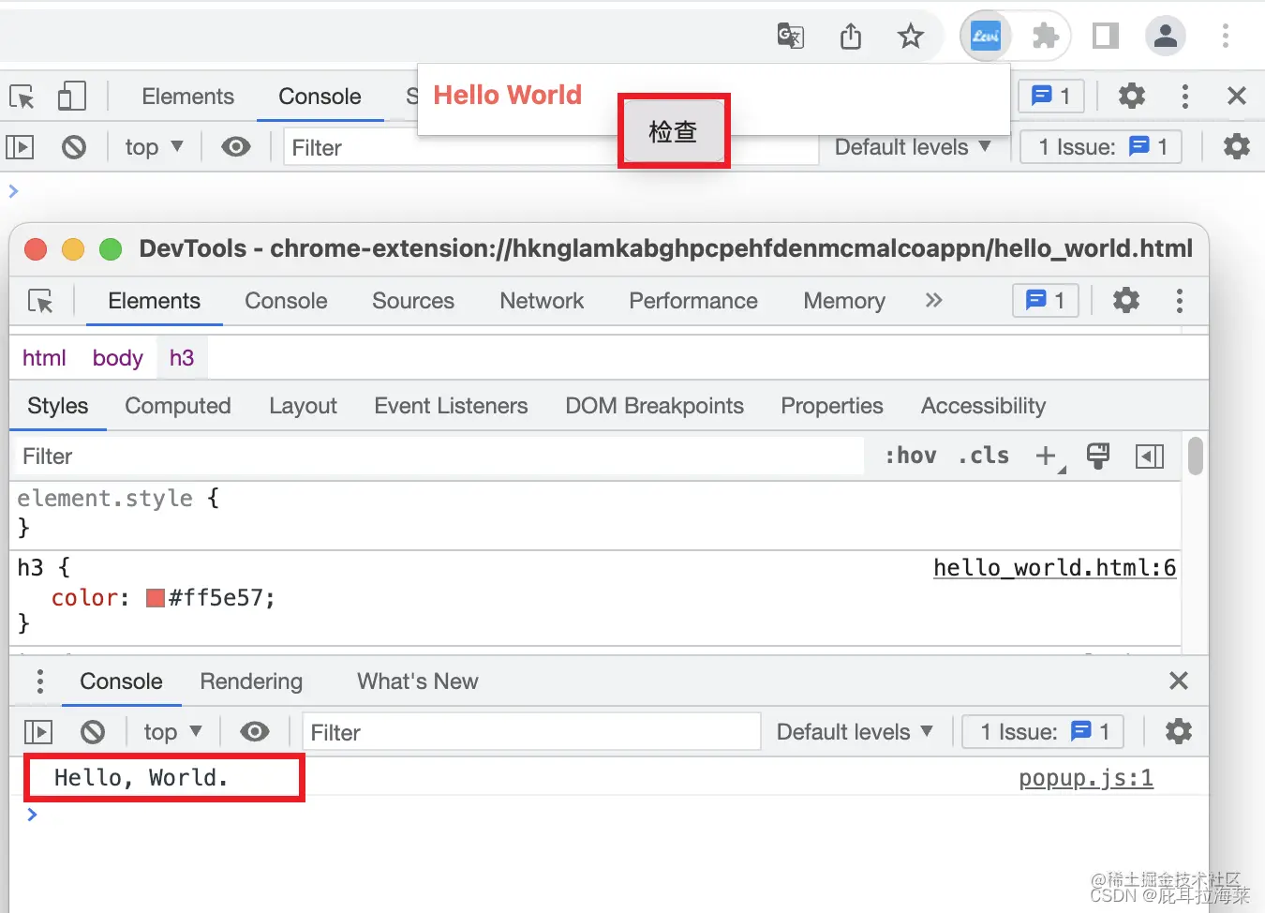Open Accessibility pane

983,406
